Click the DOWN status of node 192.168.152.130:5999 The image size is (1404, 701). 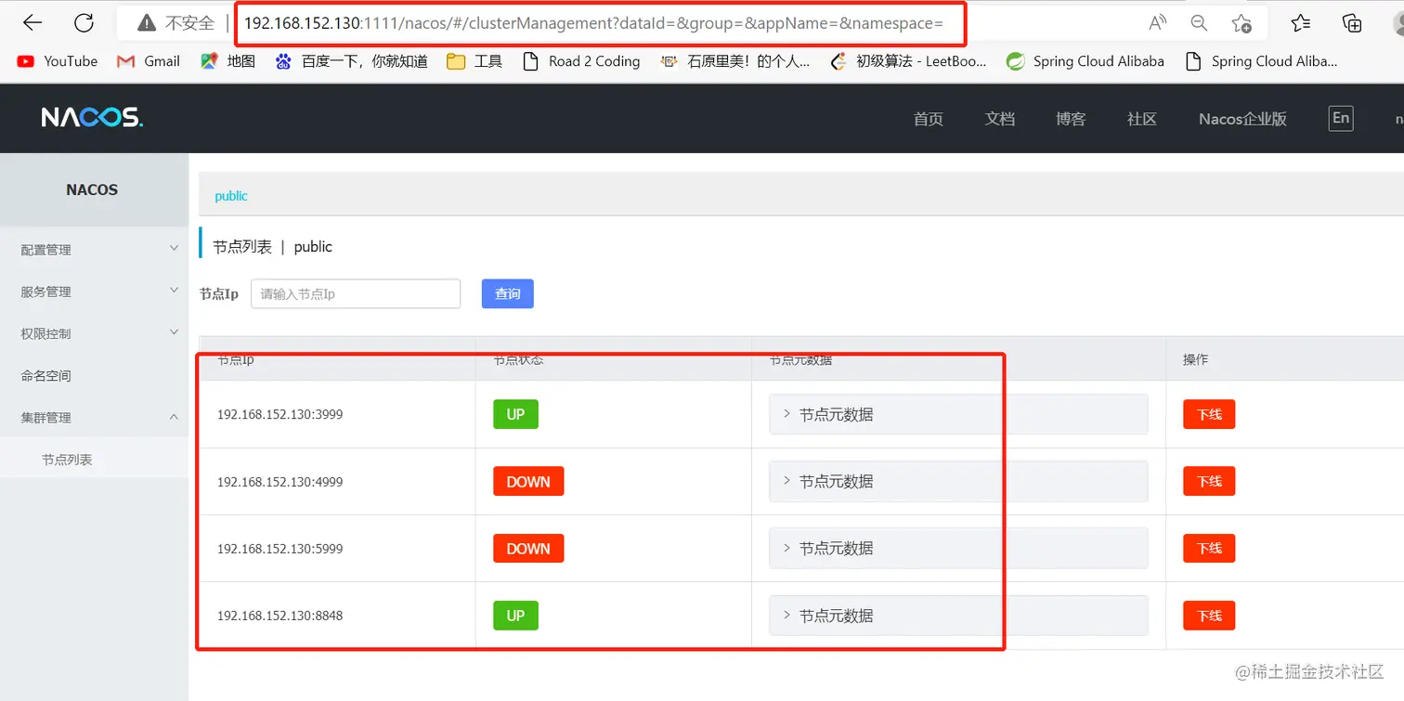[528, 548]
